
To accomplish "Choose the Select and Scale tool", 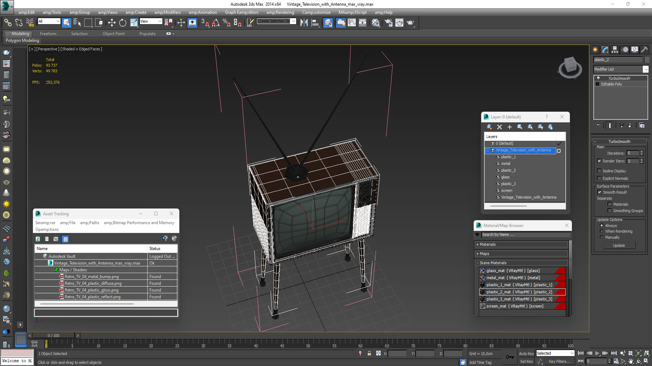I will point(133,22).
